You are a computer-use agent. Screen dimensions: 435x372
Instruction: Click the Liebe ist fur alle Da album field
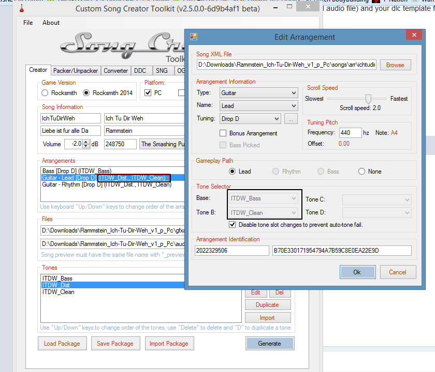coord(70,131)
